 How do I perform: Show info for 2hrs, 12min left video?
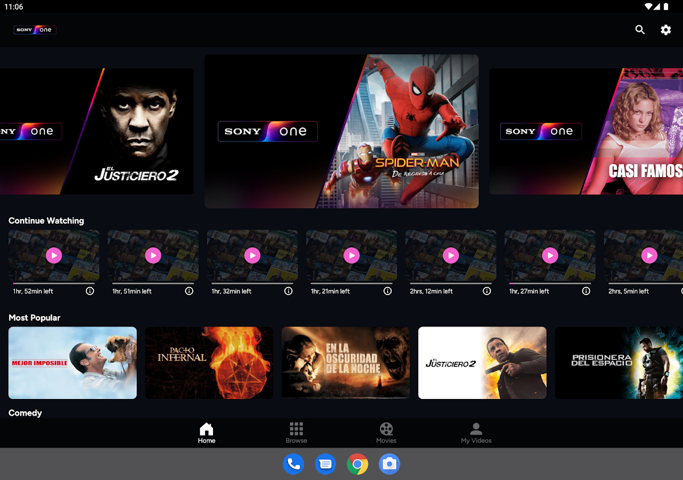point(487,291)
